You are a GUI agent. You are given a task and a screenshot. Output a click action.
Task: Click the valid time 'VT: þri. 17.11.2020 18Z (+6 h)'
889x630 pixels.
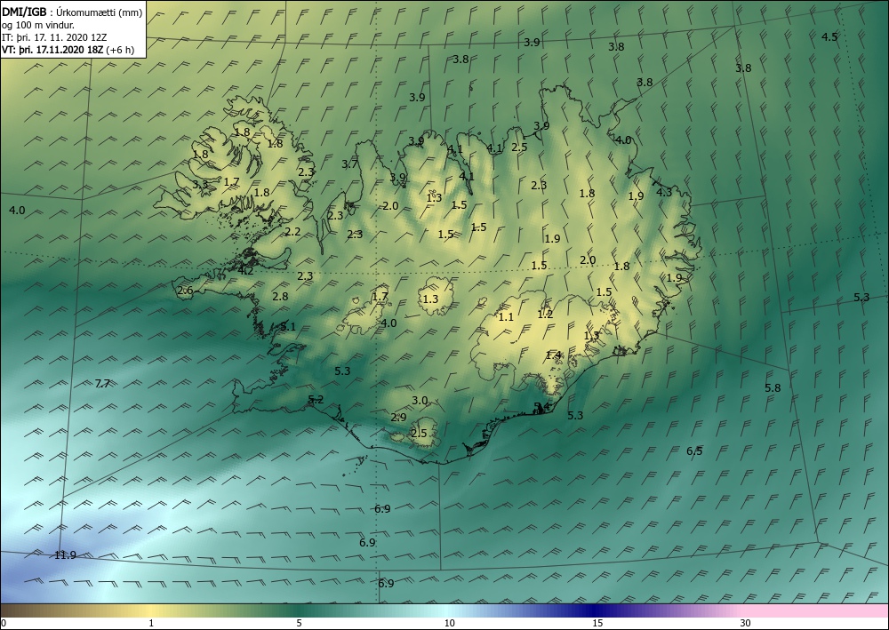tap(68, 50)
